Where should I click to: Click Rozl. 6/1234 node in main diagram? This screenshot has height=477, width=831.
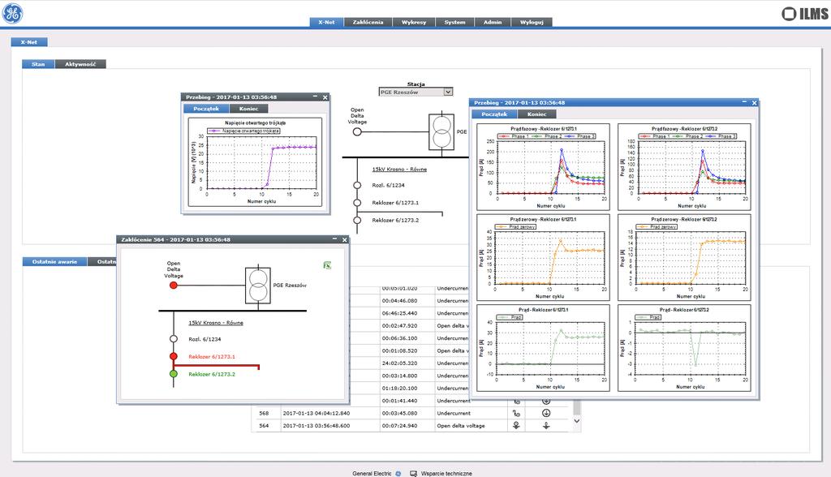coord(357,185)
